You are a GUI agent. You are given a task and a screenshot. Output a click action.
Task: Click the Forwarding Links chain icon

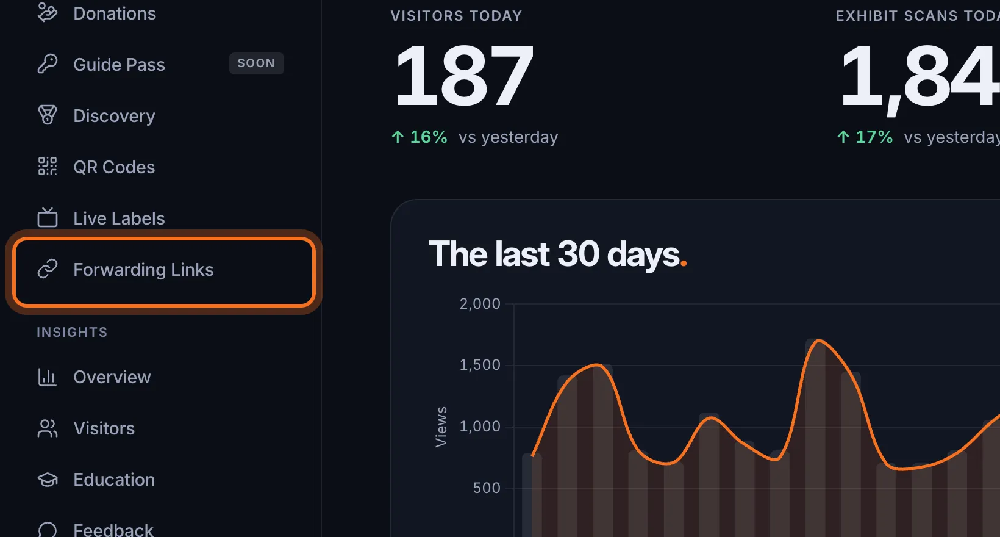[x=48, y=268]
